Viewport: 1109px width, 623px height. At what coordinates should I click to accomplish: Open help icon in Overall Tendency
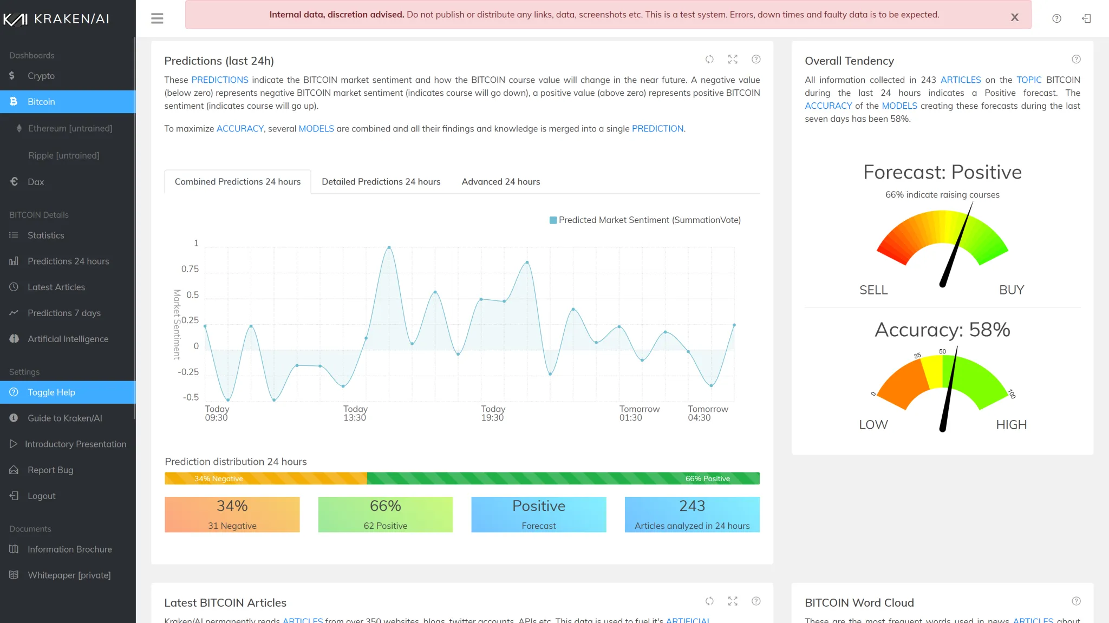(1076, 60)
